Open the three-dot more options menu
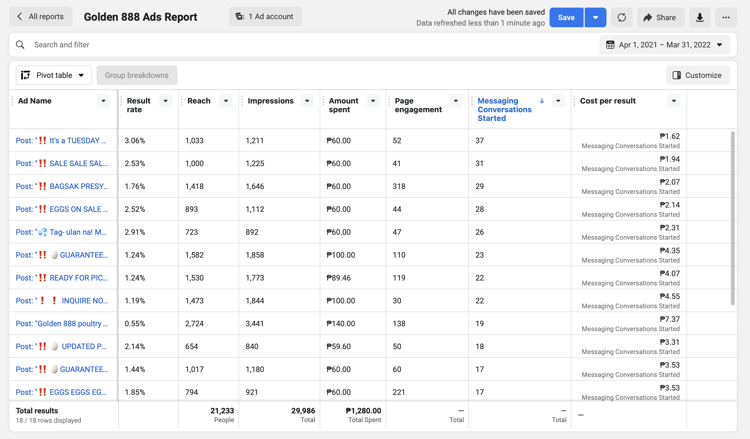This screenshot has height=439, width=750. (x=725, y=17)
